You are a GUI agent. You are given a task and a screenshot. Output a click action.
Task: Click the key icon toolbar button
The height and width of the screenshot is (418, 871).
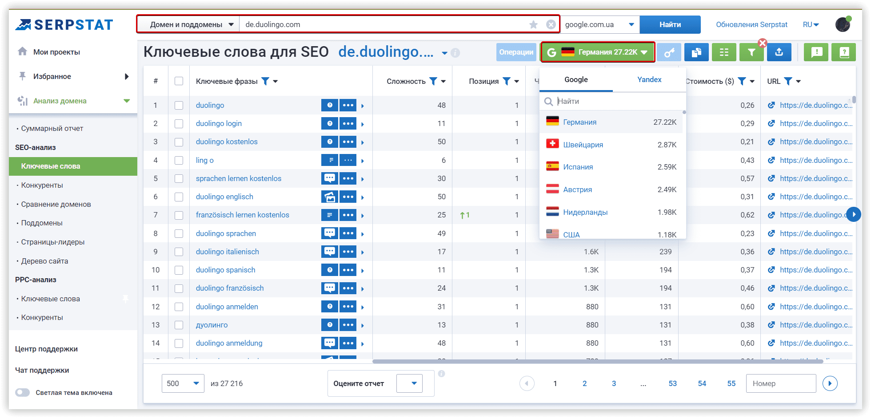point(669,52)
